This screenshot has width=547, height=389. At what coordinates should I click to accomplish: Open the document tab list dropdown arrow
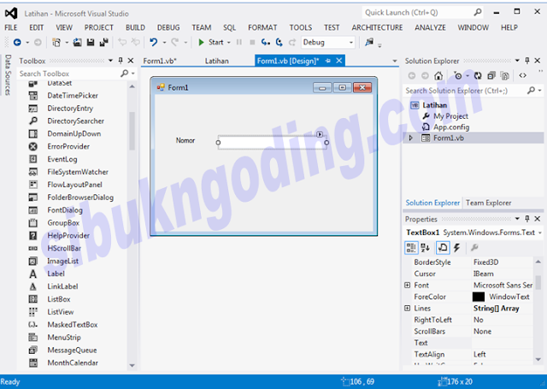(x=395, y=61)
